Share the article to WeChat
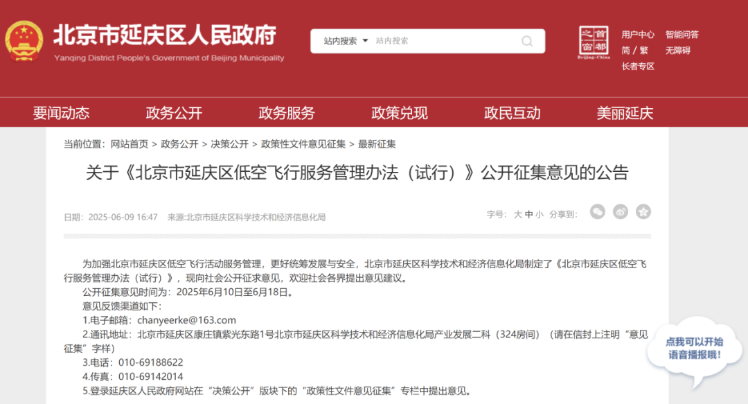 click(x=597, y=212)
